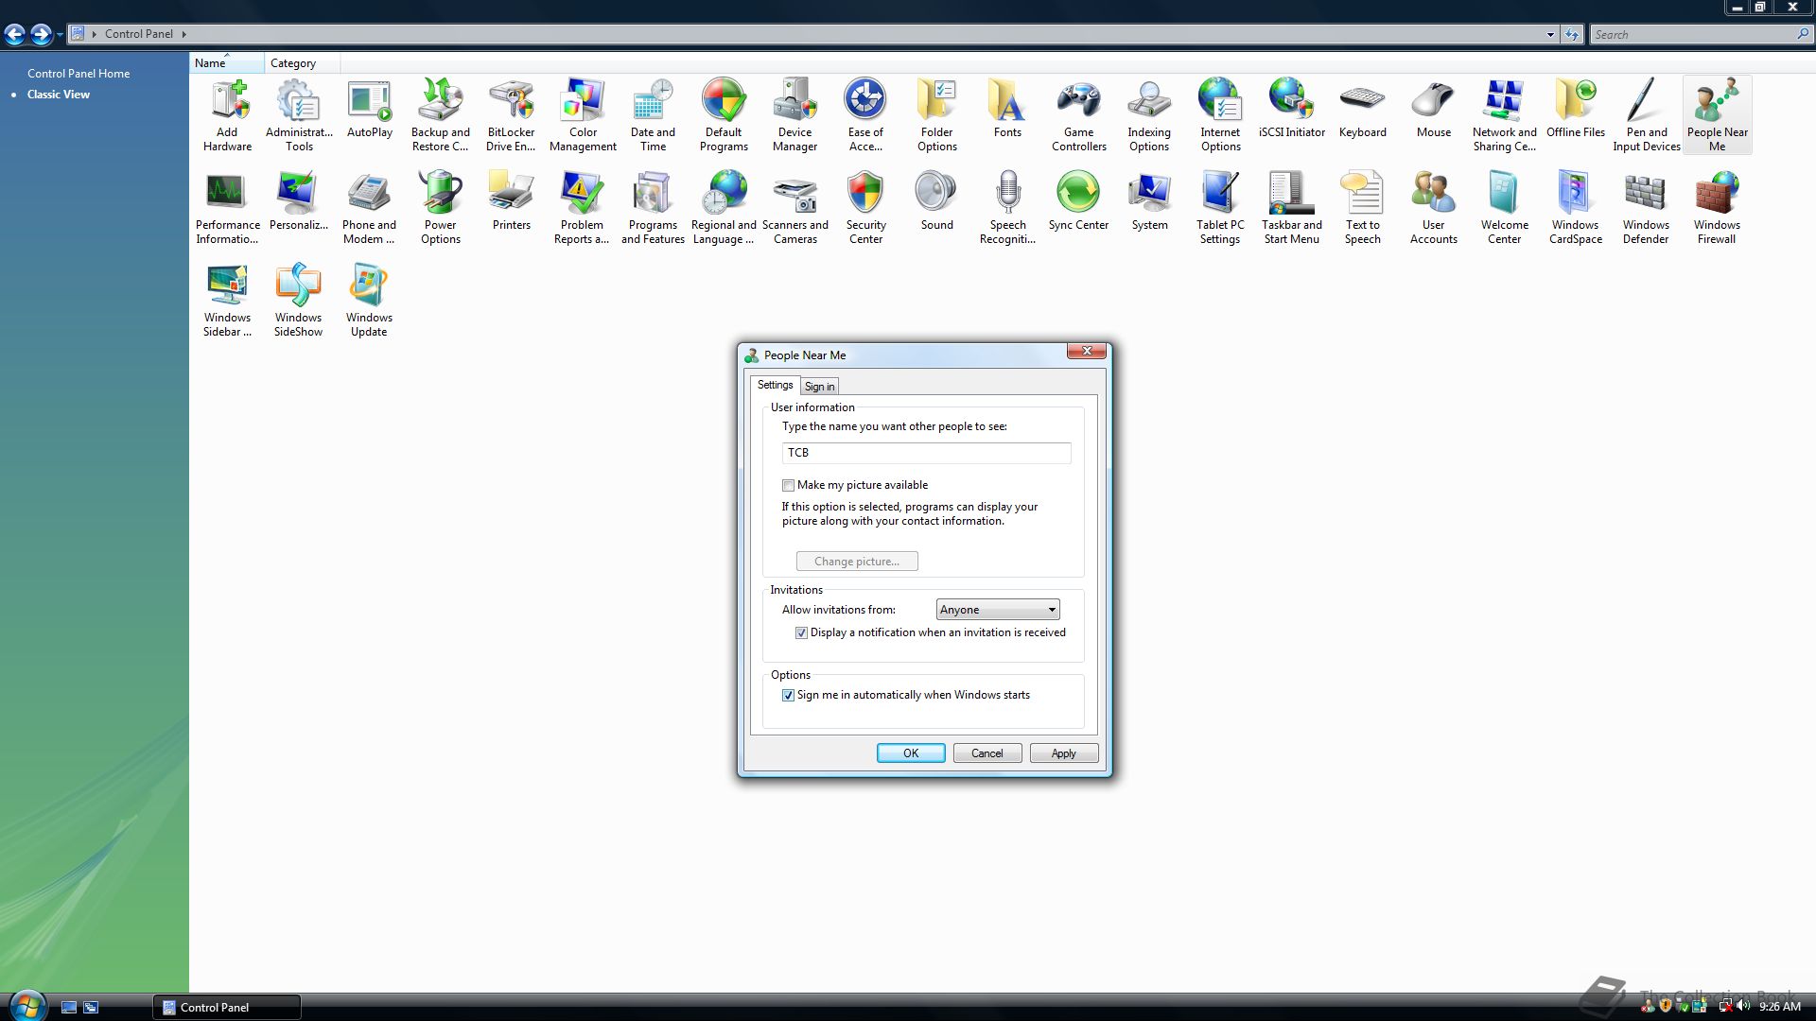Open Pen and Input Devices icon
The width and height of the screenshot is (1816, 1021).
pyautogui.click(x=1646, y=114)
